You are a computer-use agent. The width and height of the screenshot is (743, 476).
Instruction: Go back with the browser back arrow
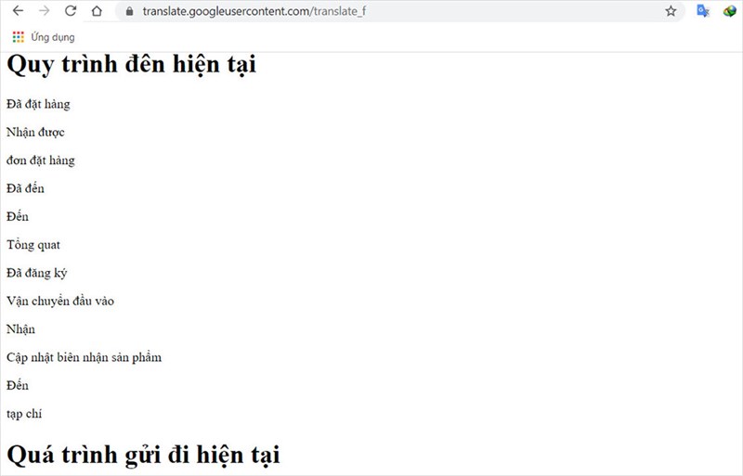(18, 11)
